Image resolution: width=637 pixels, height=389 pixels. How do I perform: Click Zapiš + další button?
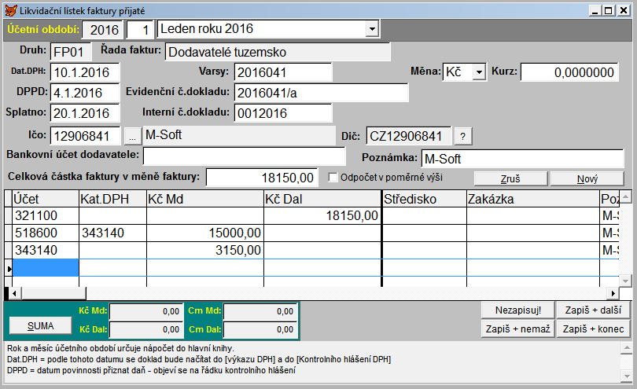click(593, 310)
